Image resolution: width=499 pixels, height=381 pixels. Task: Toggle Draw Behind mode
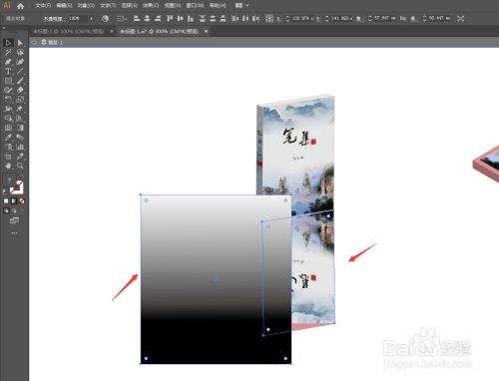pos(14,210)
